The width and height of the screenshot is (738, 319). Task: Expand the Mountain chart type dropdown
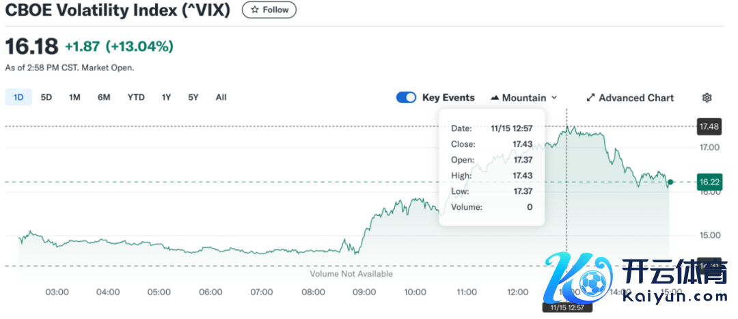click(x=524, y=98)
